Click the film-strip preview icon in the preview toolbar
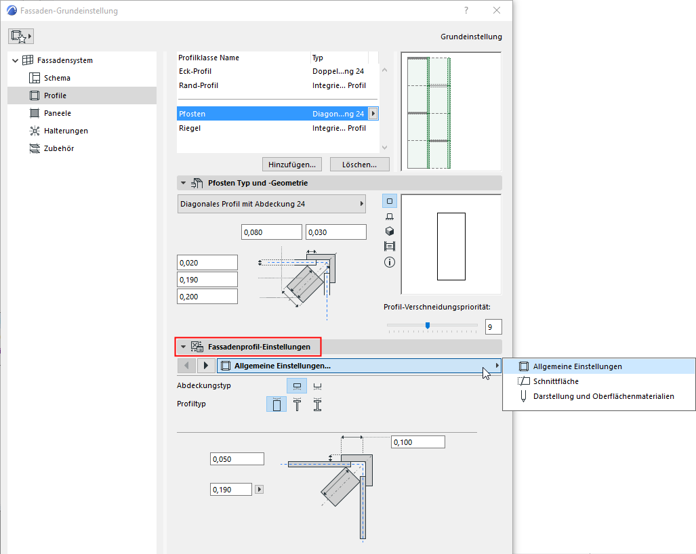The width and height of the screenshot is (696, 554). [389, 246]
